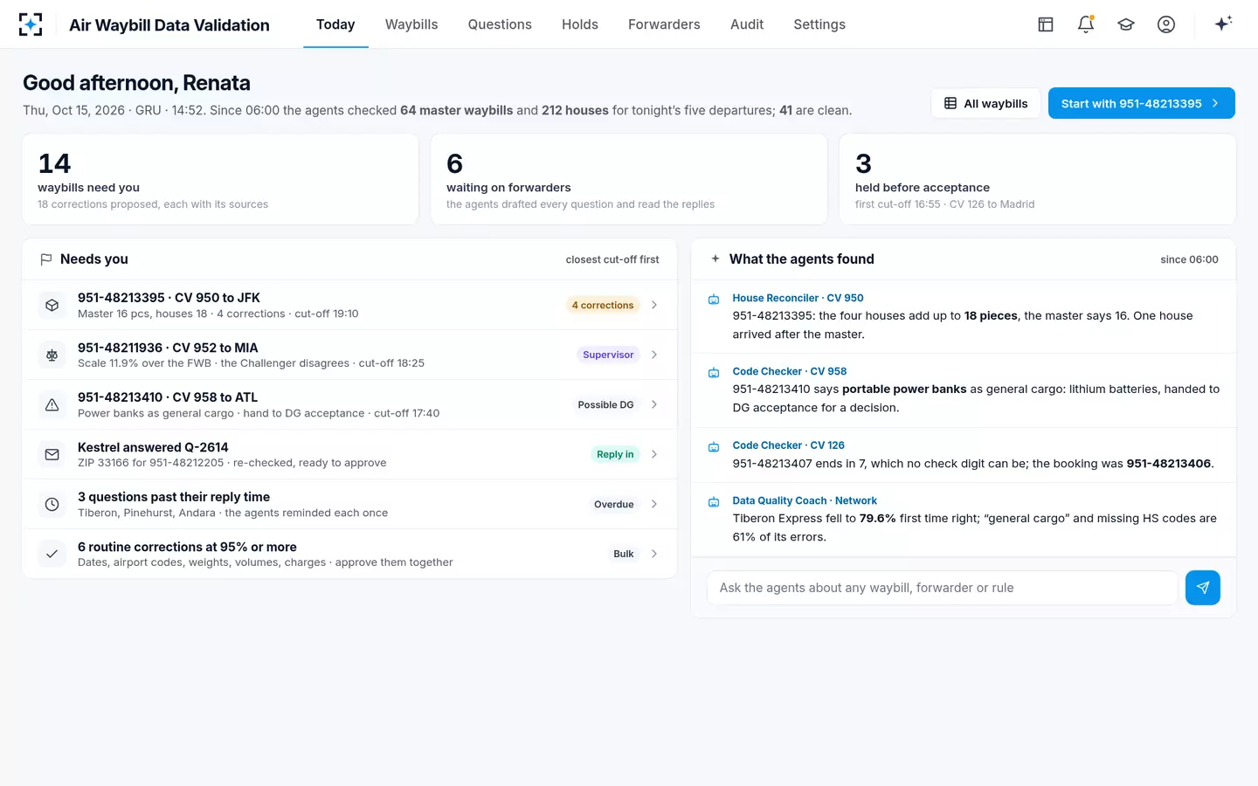The height and width of the screenshot is (786, 1258).
Task: Open the 3 held before acceptance card
Action: [x=1038, y=179]
